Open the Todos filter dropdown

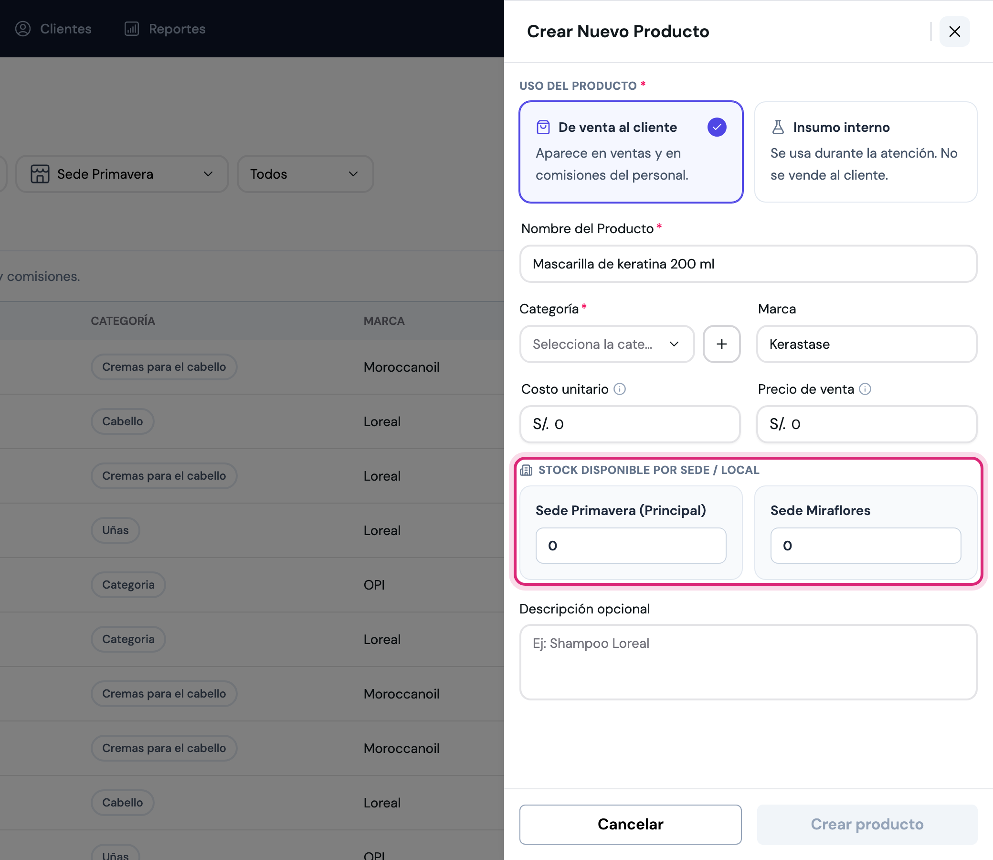(x=306, y=174)
